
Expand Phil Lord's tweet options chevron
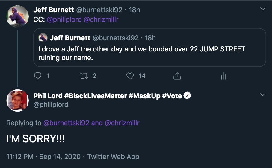[263, 95]
